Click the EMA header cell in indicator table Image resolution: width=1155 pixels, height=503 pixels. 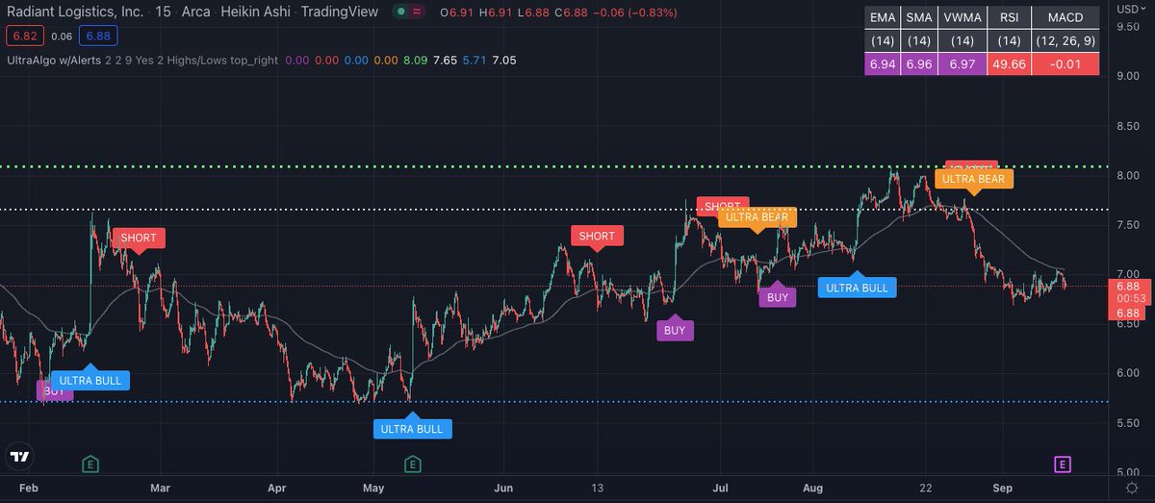[881, 17]
